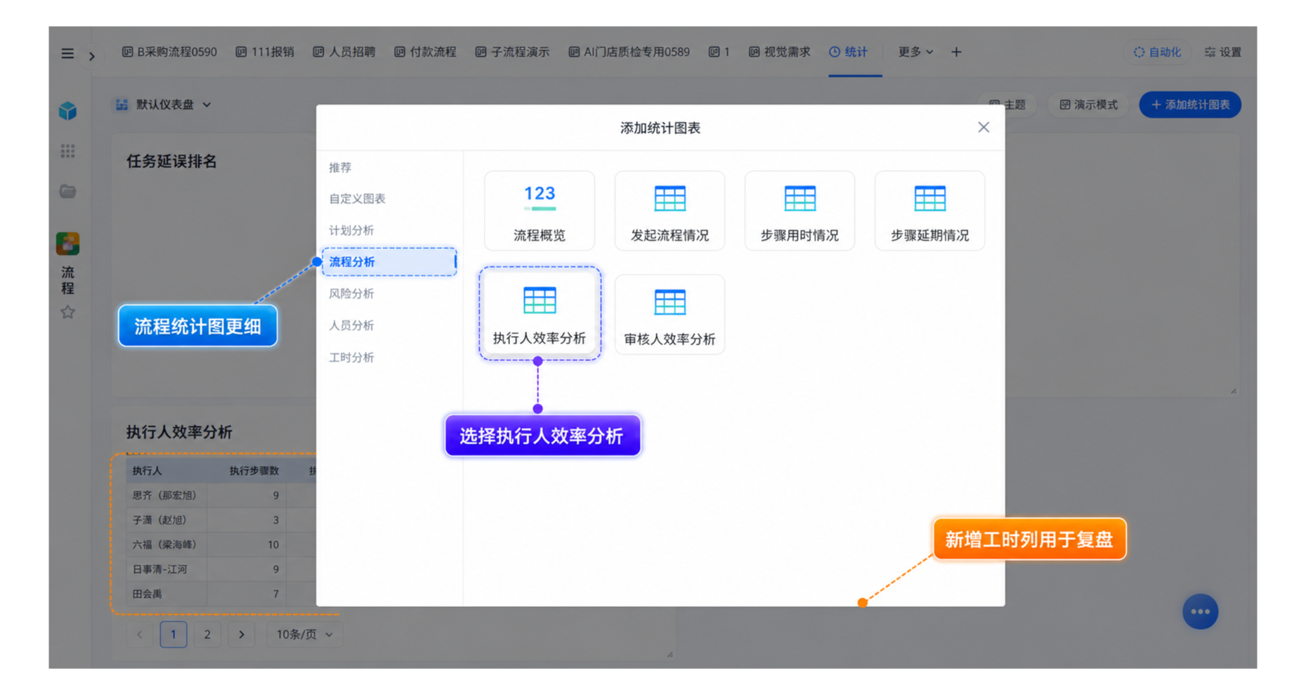Switch to the 子流程演示 tab
The width and height of the screenshot is (1306, 695).
point(512,52)
